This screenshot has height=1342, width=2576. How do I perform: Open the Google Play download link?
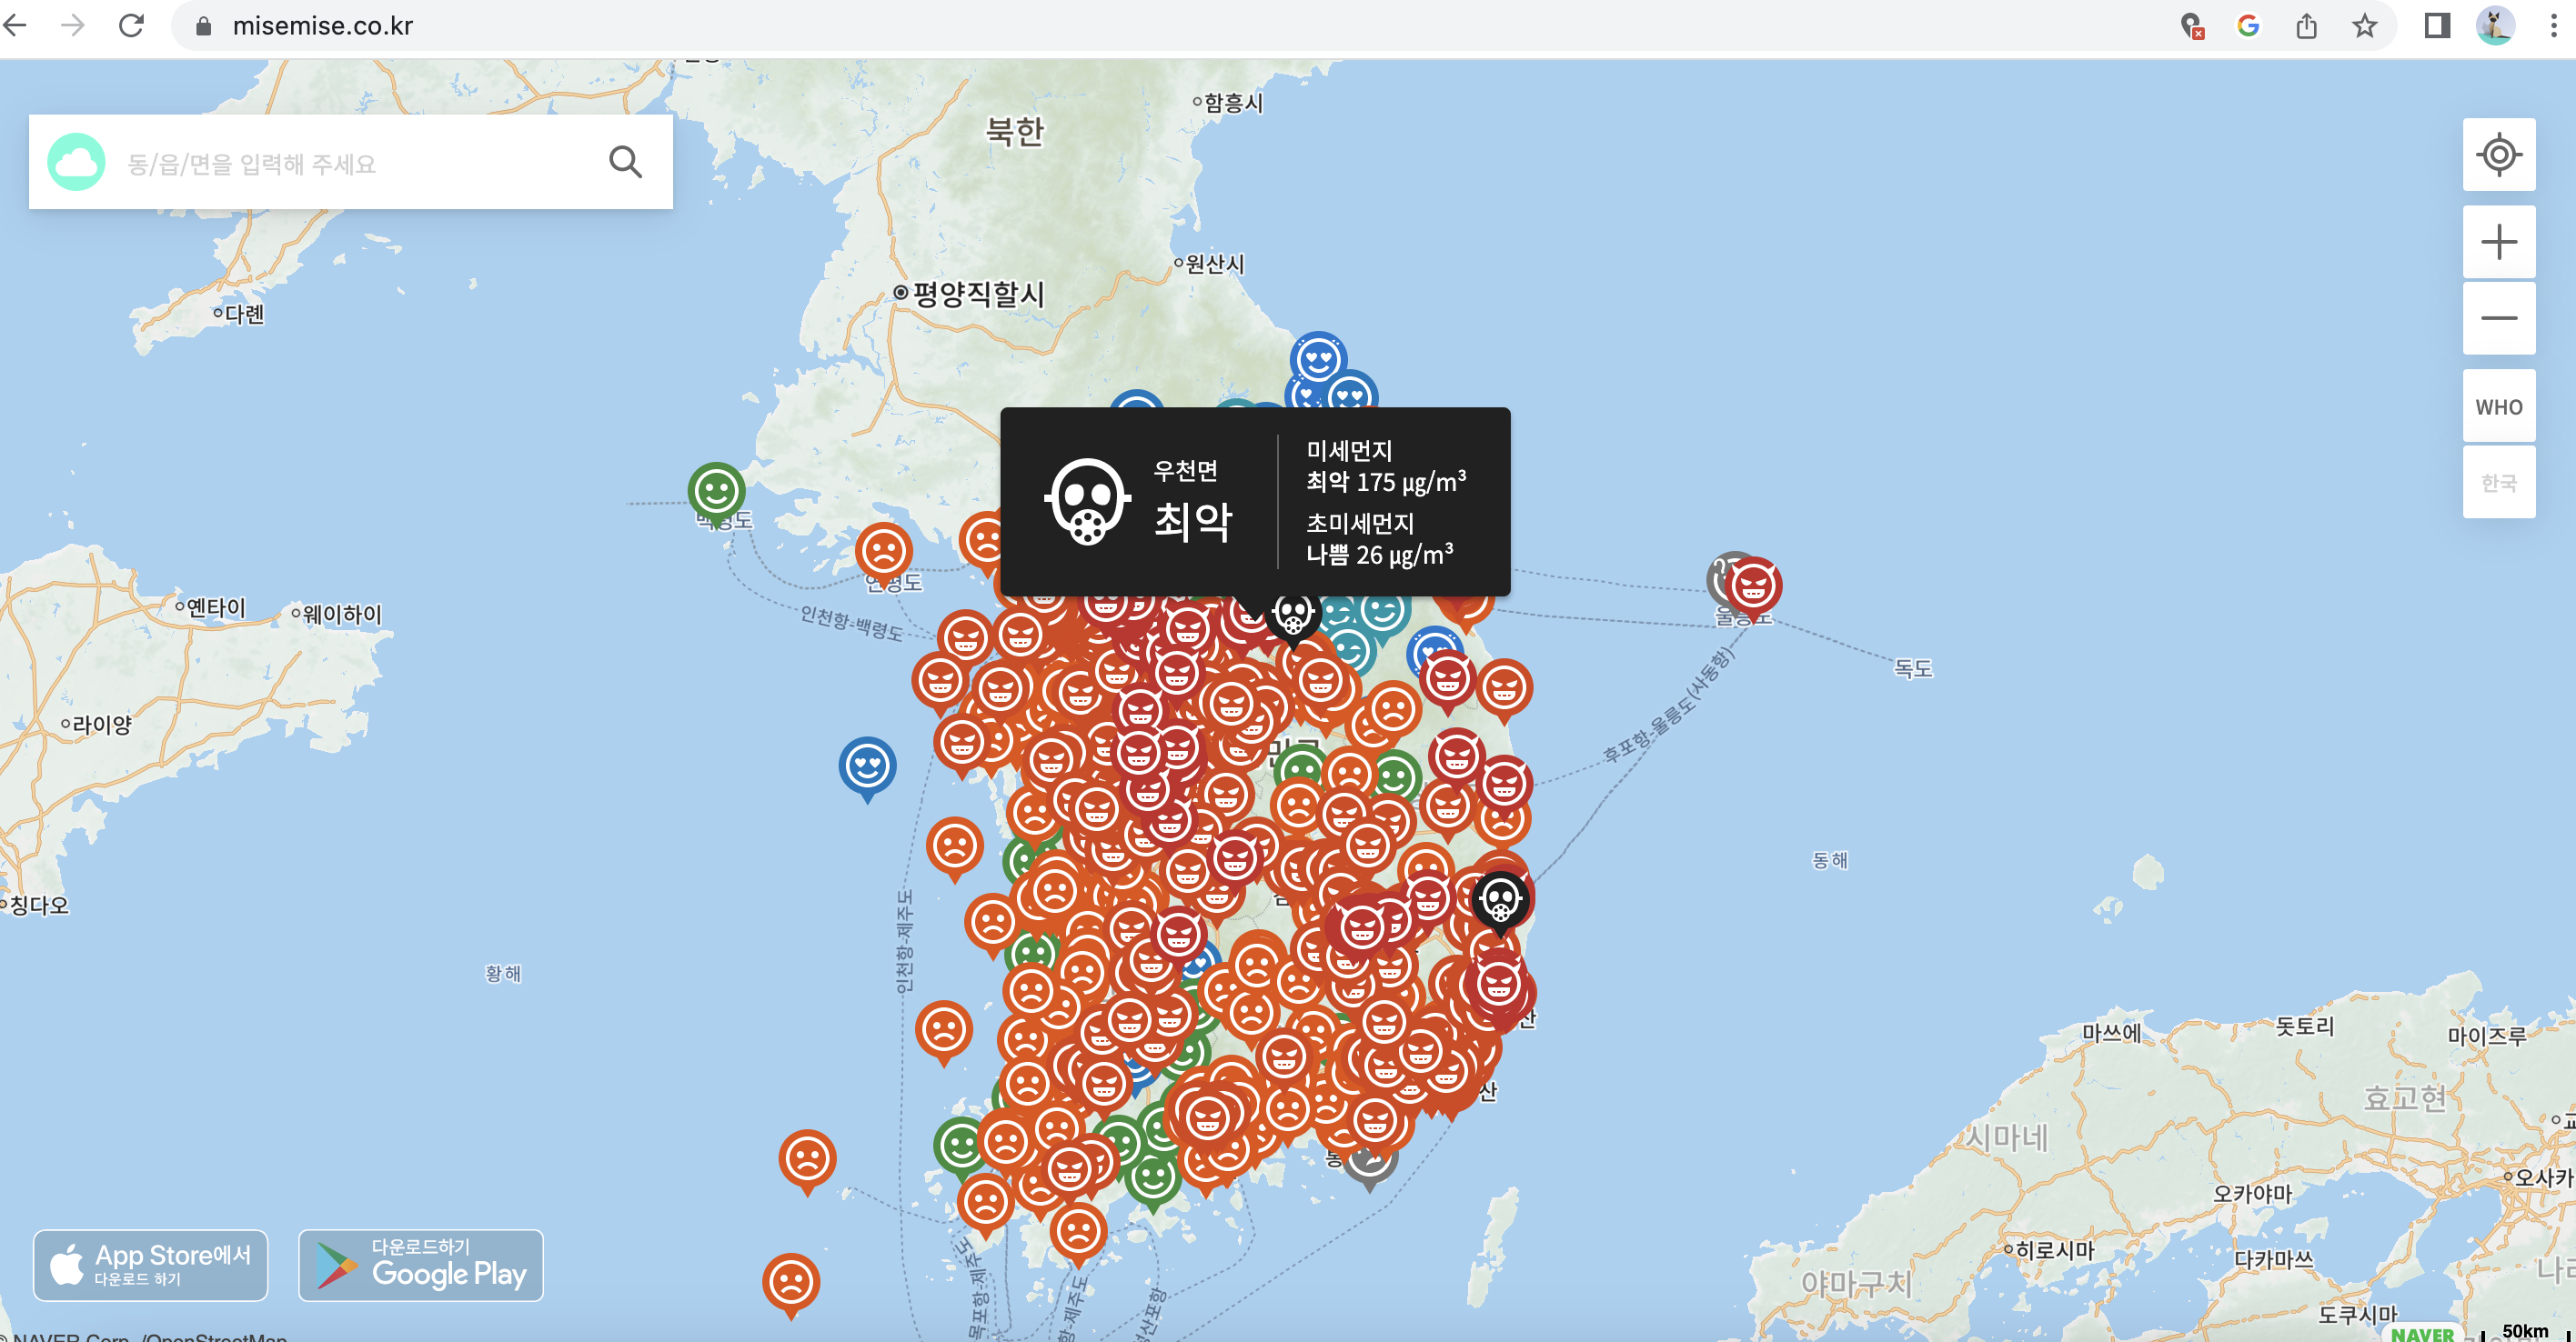pos(421,1265)
